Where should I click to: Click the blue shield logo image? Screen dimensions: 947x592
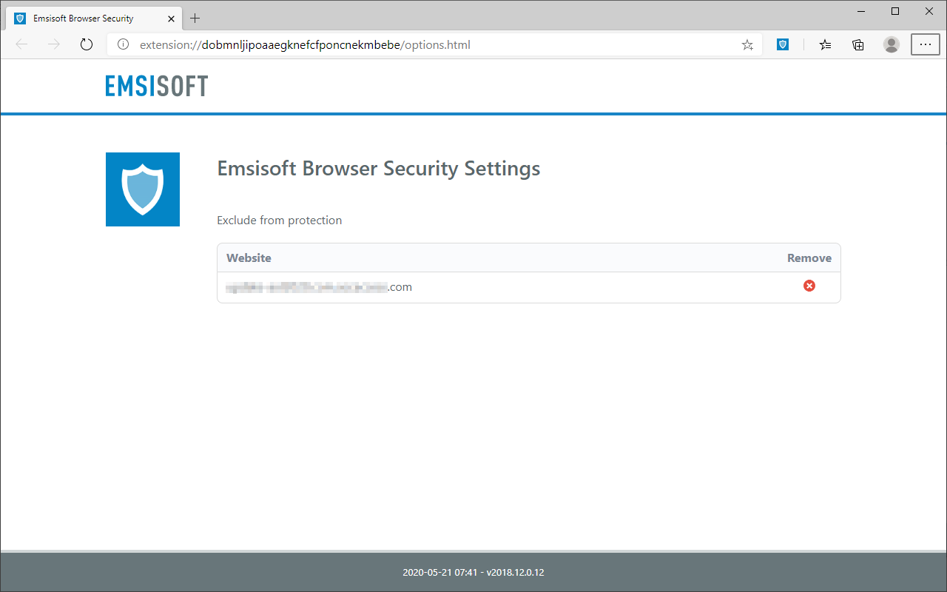pyautogui.click(x=143, y=189)
